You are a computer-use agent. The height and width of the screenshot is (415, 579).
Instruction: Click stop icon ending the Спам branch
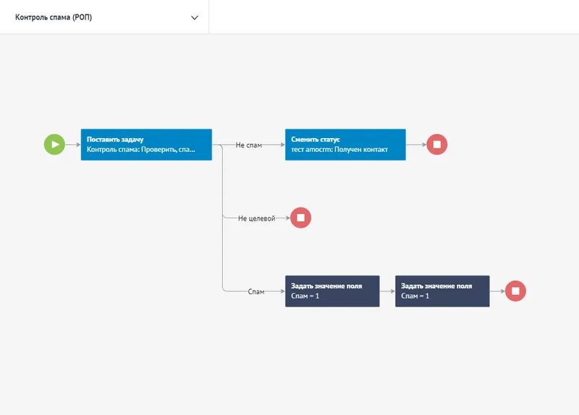[x=515, y=291]
